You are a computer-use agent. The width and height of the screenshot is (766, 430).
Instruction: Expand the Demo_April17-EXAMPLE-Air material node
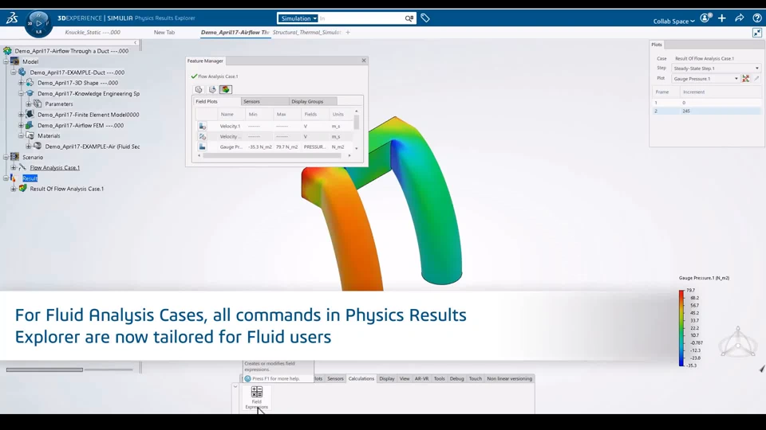click(x=29, y=147)
